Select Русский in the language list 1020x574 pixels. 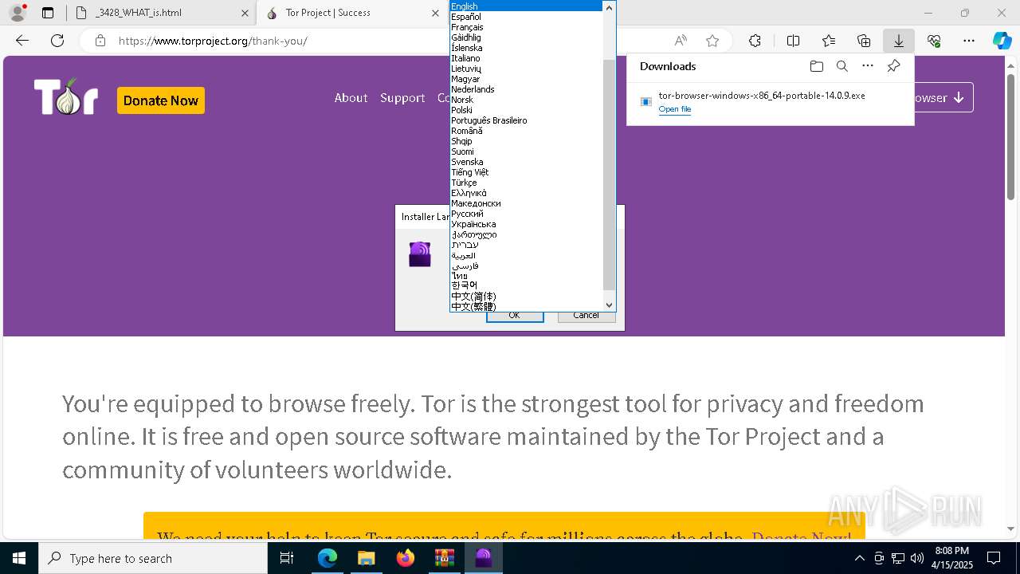tap(527, 214)
